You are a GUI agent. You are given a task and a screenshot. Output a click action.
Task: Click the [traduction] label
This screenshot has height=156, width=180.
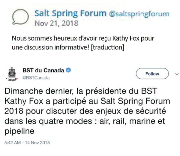pyautogui.click(x=109, y=47)
